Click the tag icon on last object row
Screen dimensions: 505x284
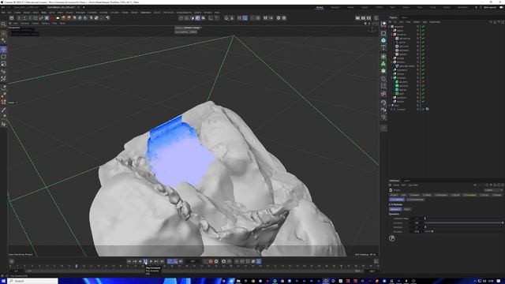427,109
